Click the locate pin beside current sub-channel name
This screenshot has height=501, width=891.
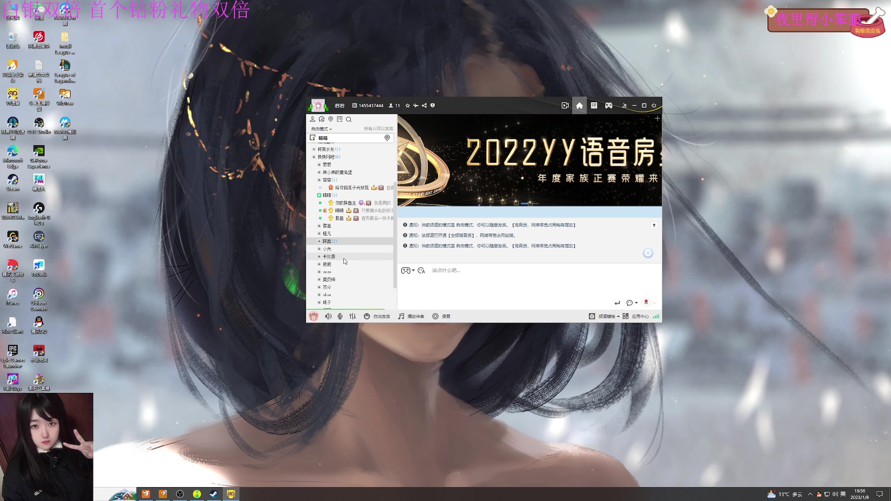[387, 138]
